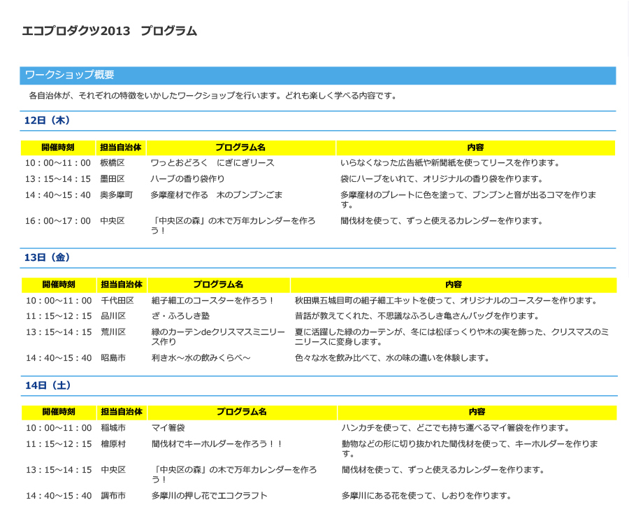Click 内容 header in the 14日 table

coord(477,412)
